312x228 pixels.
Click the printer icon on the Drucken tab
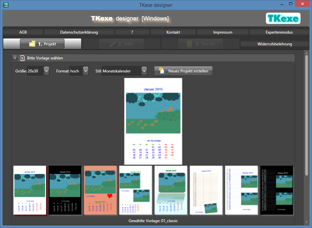189,44
